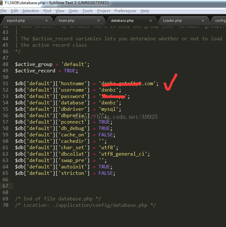Image resolution: width=226 pixels, height=227 pixels.
Task: Open the Goto menu
Action: pos(73,11)
